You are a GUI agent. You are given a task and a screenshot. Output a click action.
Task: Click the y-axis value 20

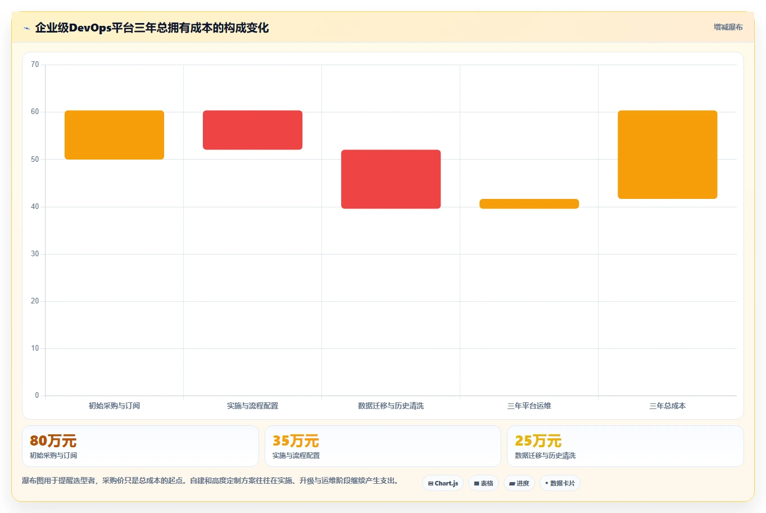point(35,301)
